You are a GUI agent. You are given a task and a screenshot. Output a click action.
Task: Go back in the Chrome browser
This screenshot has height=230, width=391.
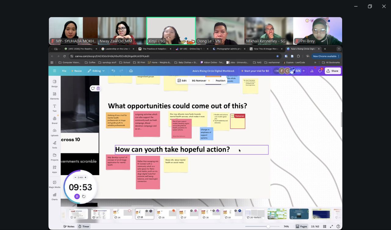click(x=52, y=56)
